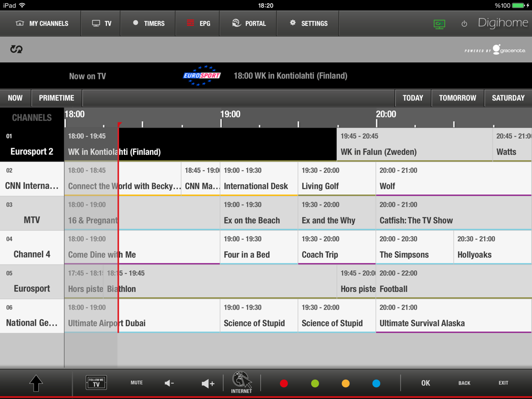Select channel 06 National Geographic

[32, 316]
